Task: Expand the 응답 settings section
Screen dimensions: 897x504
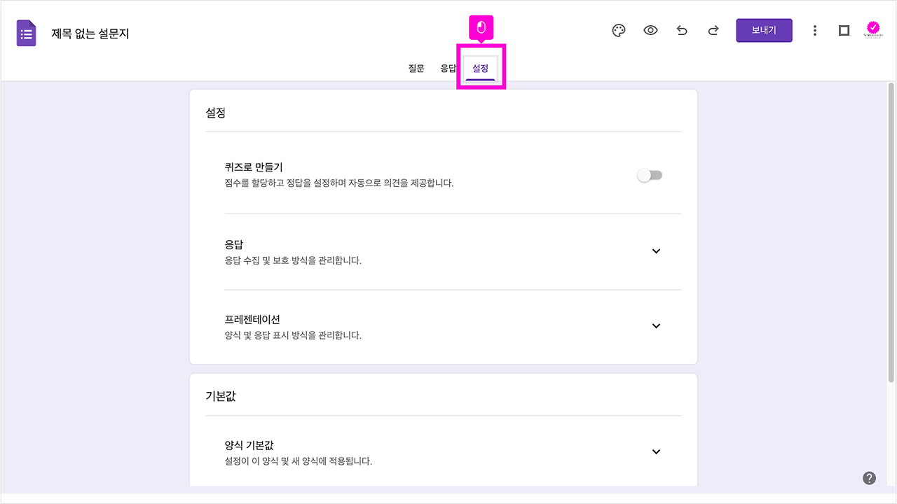Action: (x=656, y=251)
